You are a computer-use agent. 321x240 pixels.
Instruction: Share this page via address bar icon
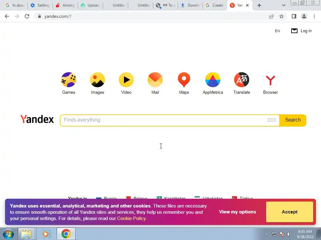point(271,16)
